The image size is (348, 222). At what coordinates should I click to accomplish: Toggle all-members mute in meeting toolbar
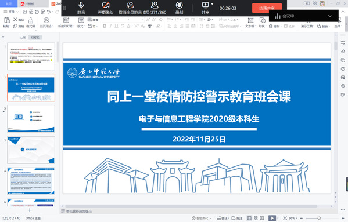pos(130,8)
